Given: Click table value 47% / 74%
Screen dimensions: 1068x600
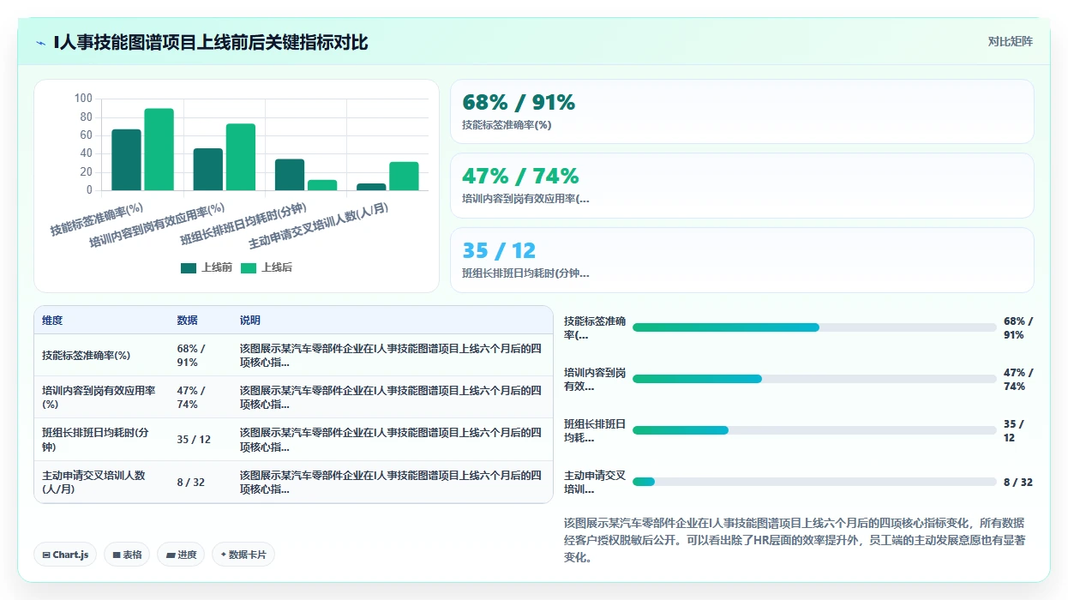Looking at the screenshot, I should pyautogui.click(x=191, y=397).
